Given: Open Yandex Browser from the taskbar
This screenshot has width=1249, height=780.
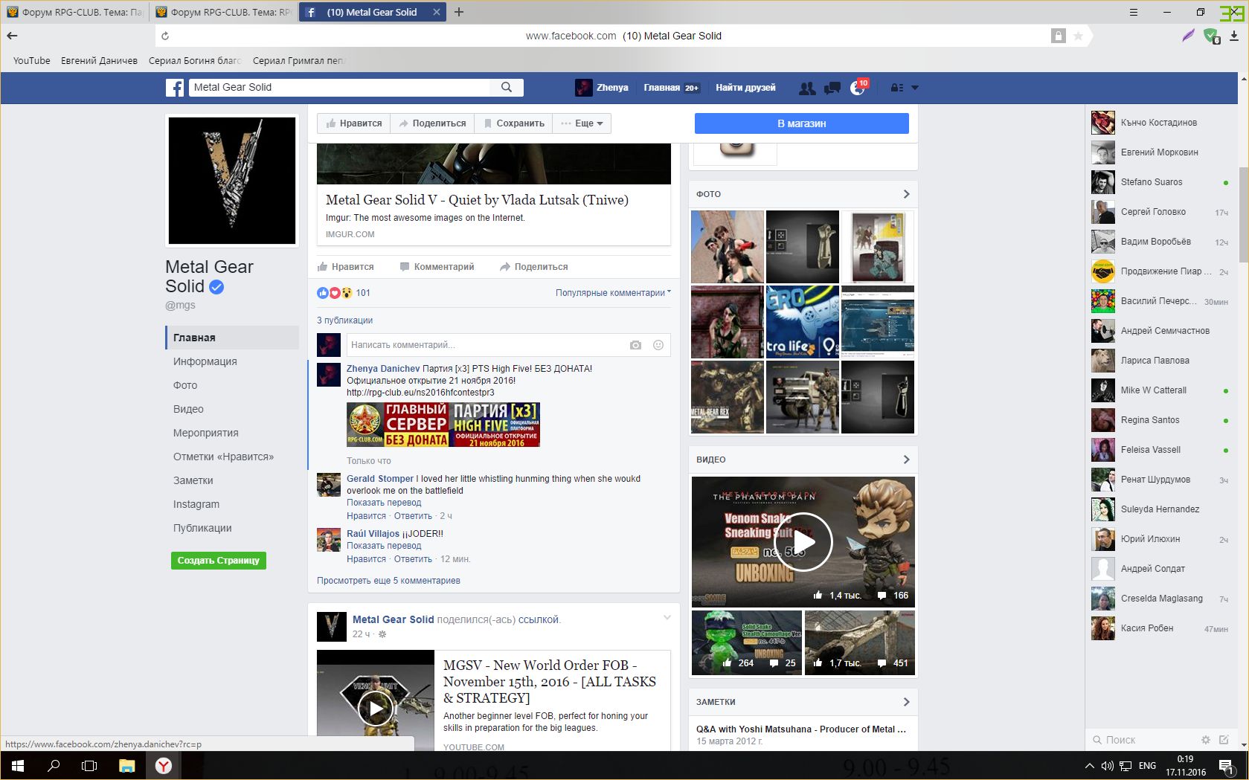Looking at the screenshot, I should pyautogui.click(x=164, y=766).
